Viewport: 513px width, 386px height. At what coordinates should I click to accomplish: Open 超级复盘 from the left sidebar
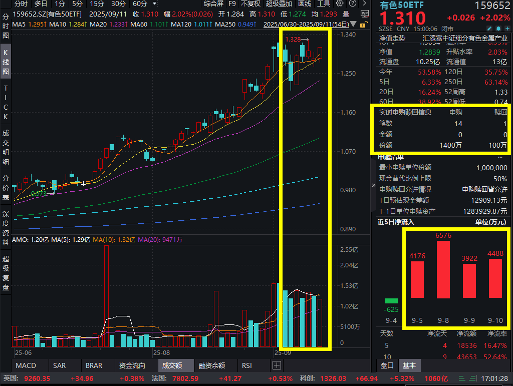tap(6, 273)
